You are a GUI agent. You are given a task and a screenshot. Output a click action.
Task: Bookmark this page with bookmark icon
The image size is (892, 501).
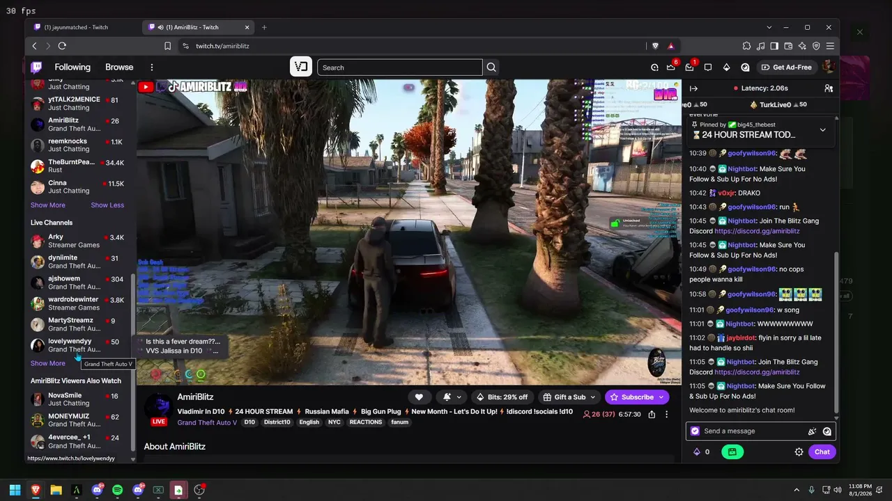(x=167, y=46)
